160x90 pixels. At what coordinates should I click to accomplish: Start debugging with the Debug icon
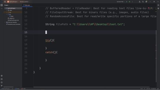coord(129,2)
